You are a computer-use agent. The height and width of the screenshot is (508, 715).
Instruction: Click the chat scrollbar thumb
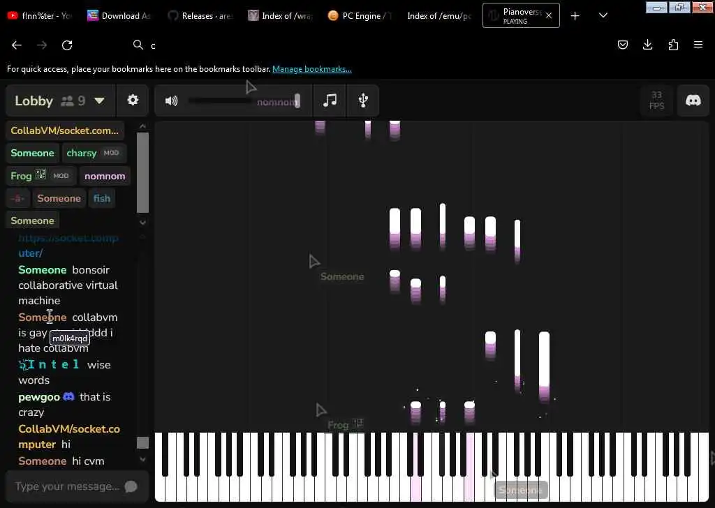(142, 443)
